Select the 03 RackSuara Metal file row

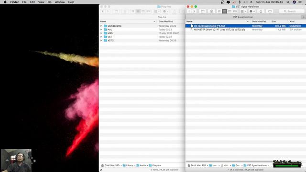click(x=246, y=26)
